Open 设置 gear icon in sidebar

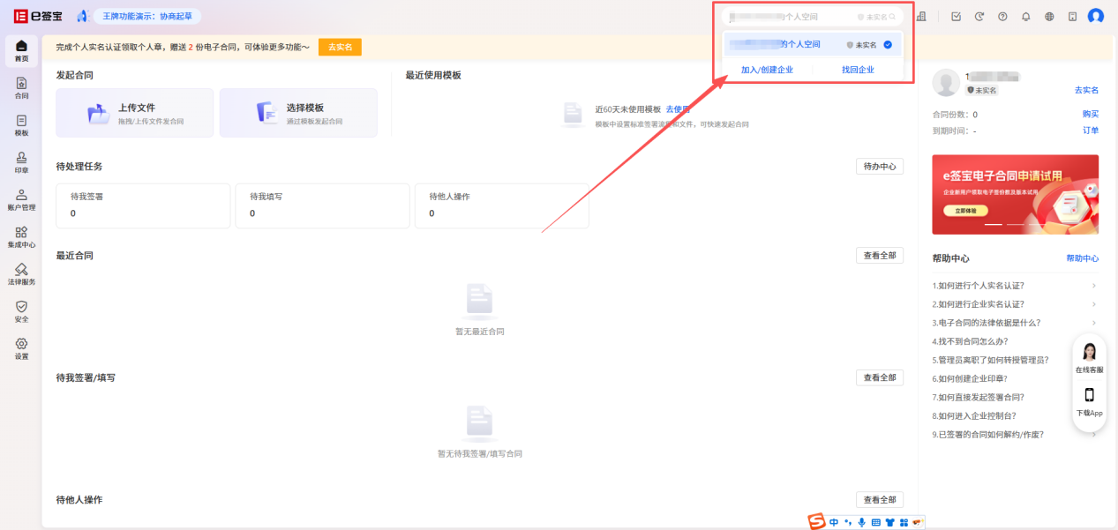[21, 348]
